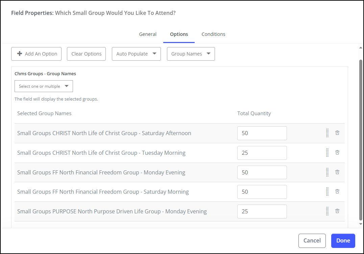Click the Done button

point(343,240)
